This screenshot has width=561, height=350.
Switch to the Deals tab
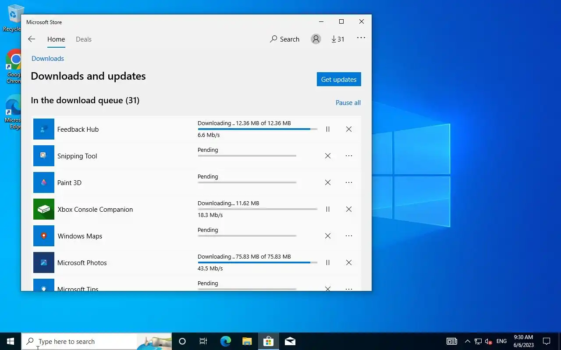pos(84,39)
